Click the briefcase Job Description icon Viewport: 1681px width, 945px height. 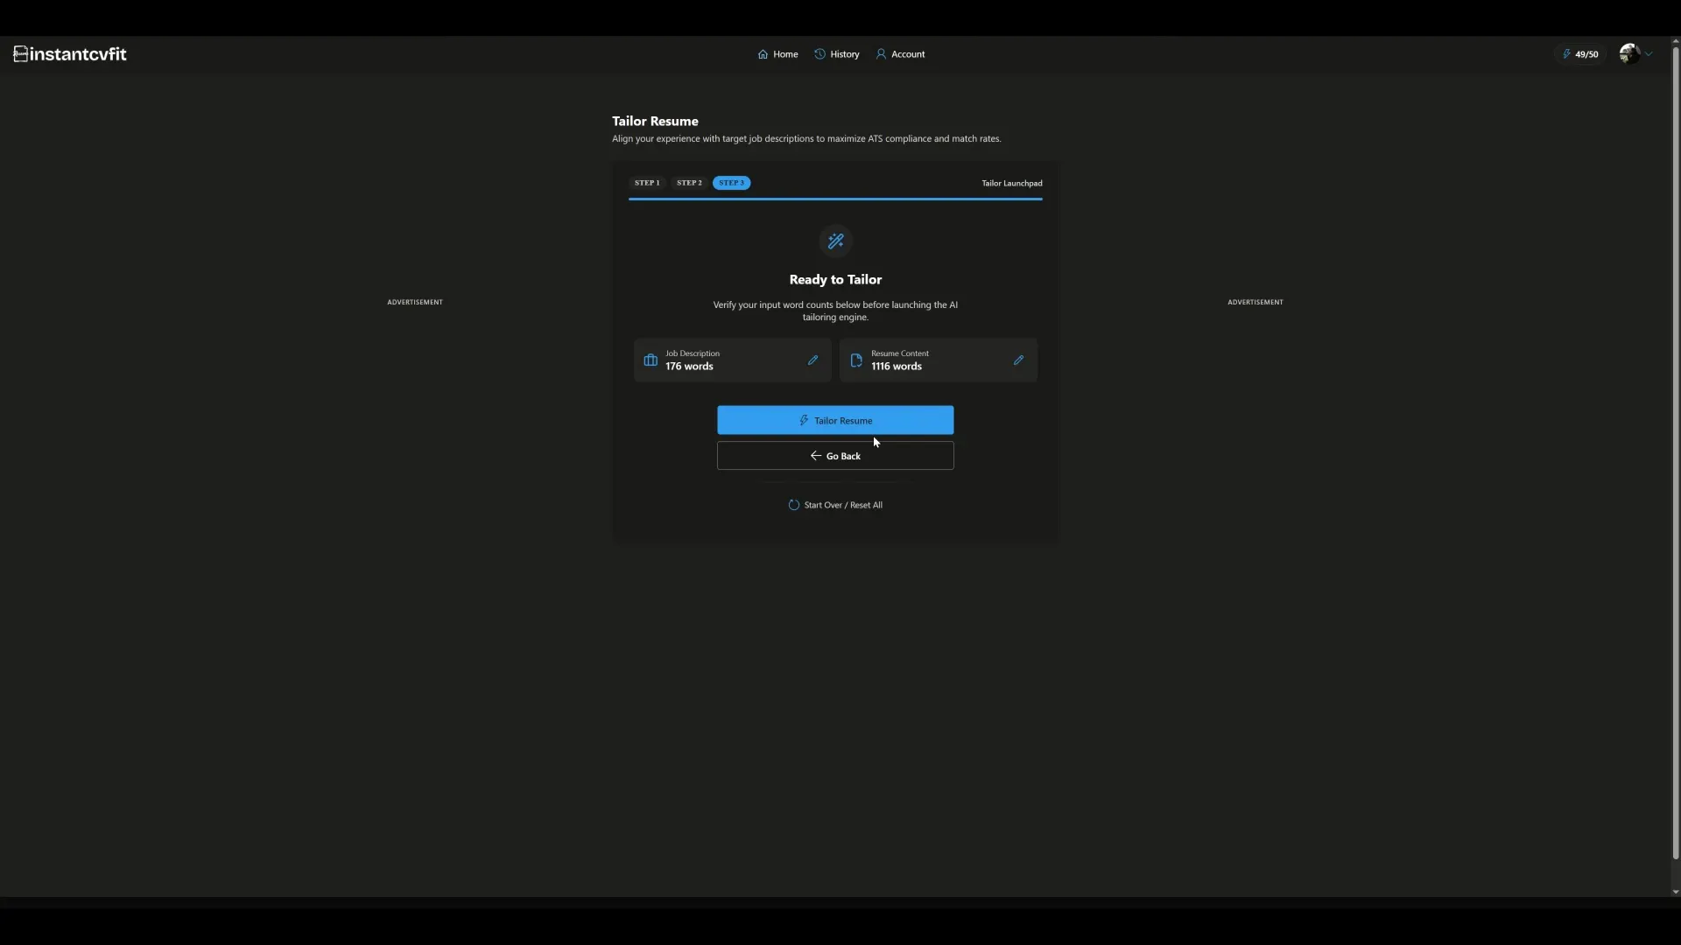point(651,360)
